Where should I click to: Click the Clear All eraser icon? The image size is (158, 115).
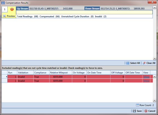[x=144, y=63]
